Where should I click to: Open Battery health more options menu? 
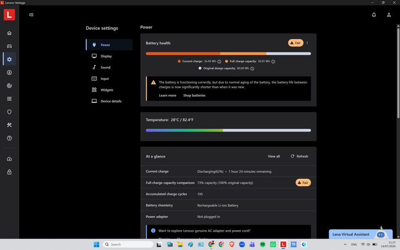(307, 43)
